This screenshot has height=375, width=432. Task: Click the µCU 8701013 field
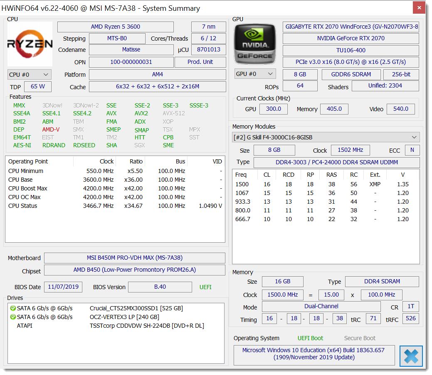coord(209,50)
